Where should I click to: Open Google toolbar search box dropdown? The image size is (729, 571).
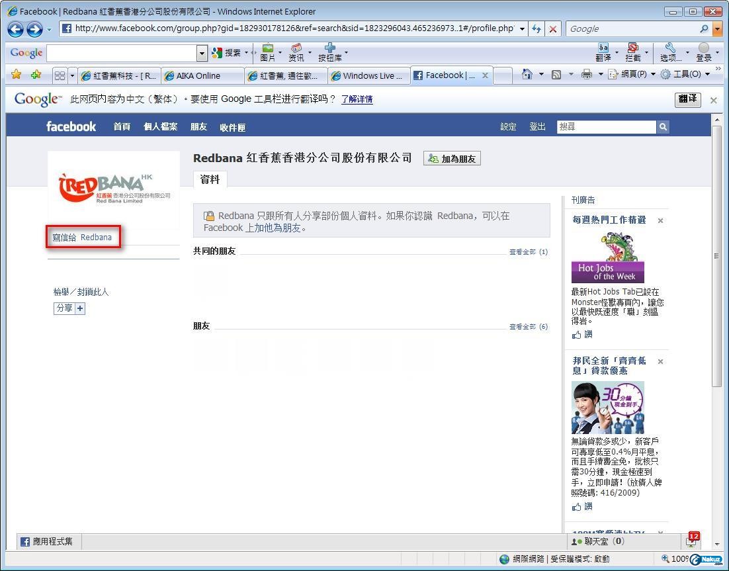[x=201, y=53]
